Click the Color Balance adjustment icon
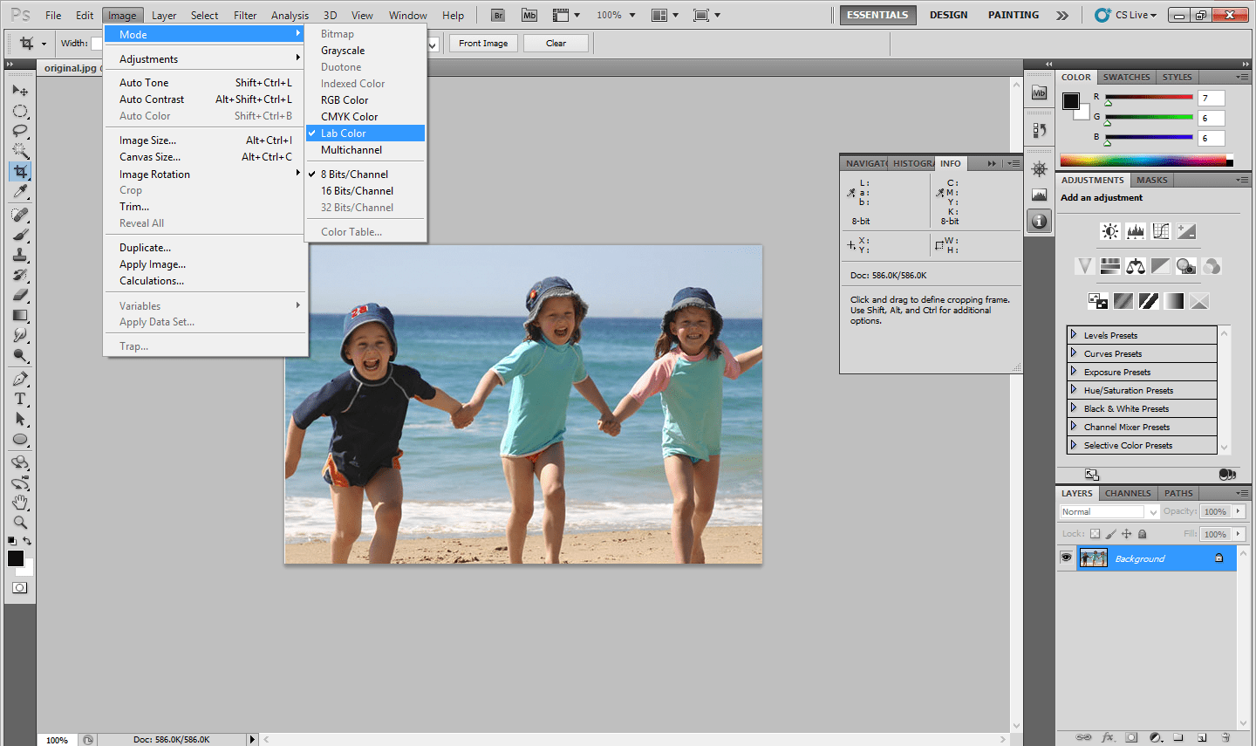This screenshot has height=746, width=1256. pyautogui.click(x=1136, y=266)
